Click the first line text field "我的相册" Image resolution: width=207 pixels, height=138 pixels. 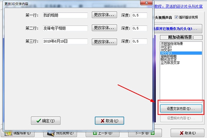65,15
